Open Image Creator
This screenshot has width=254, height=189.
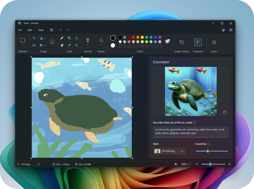[x=182, y=42]
